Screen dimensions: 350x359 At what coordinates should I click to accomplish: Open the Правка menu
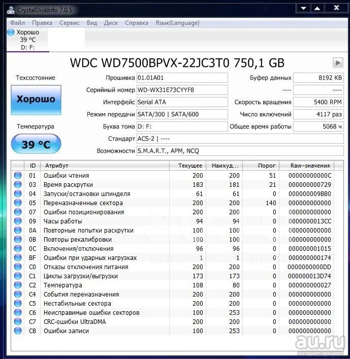42,23
